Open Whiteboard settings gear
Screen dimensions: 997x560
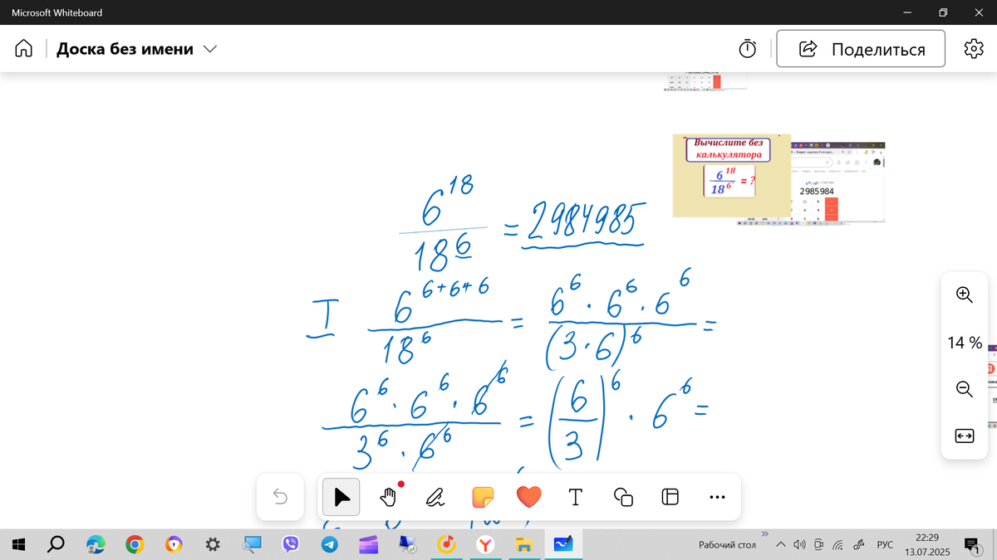973,49
